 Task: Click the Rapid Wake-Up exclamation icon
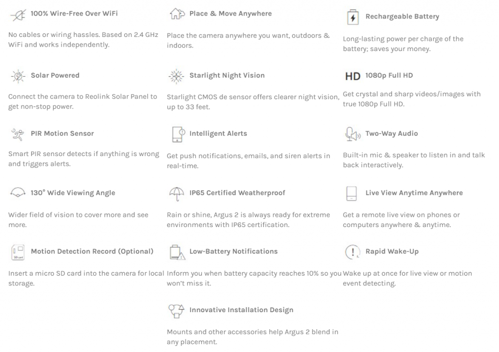pyautogui.click(x=353, y=252)
